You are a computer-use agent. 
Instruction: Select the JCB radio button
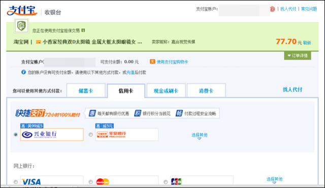[166, 182]
